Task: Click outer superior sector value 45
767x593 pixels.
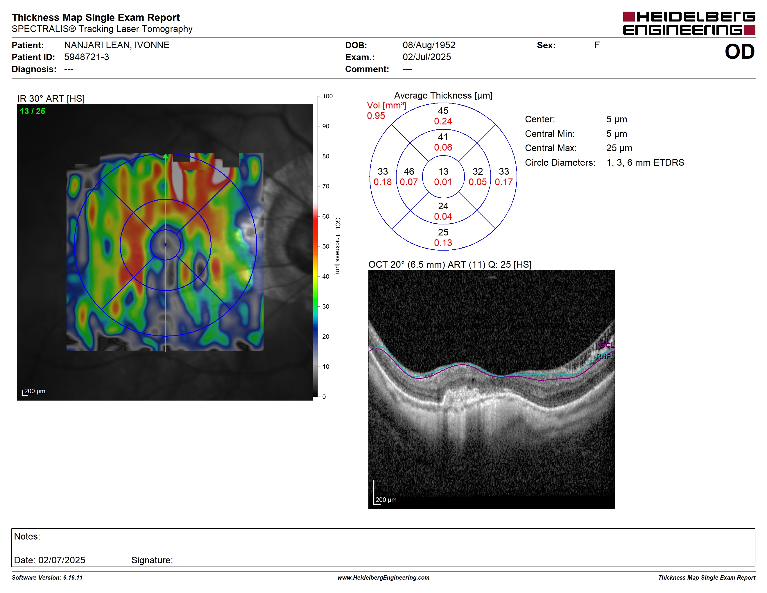Action: click(x=443, y=111)
